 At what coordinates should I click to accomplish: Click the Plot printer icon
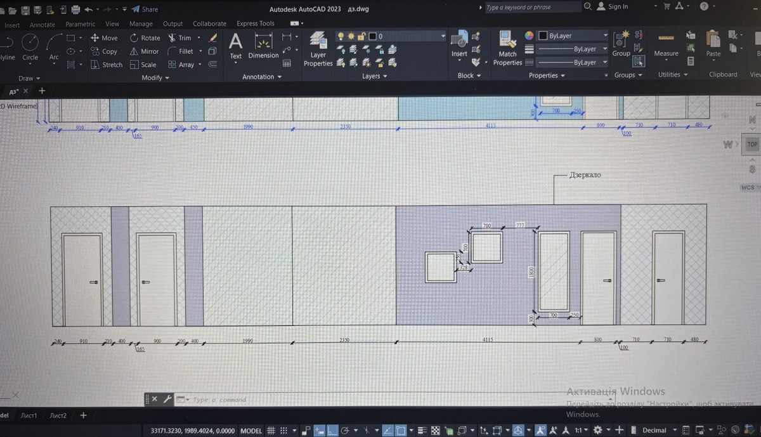(76, 10)
